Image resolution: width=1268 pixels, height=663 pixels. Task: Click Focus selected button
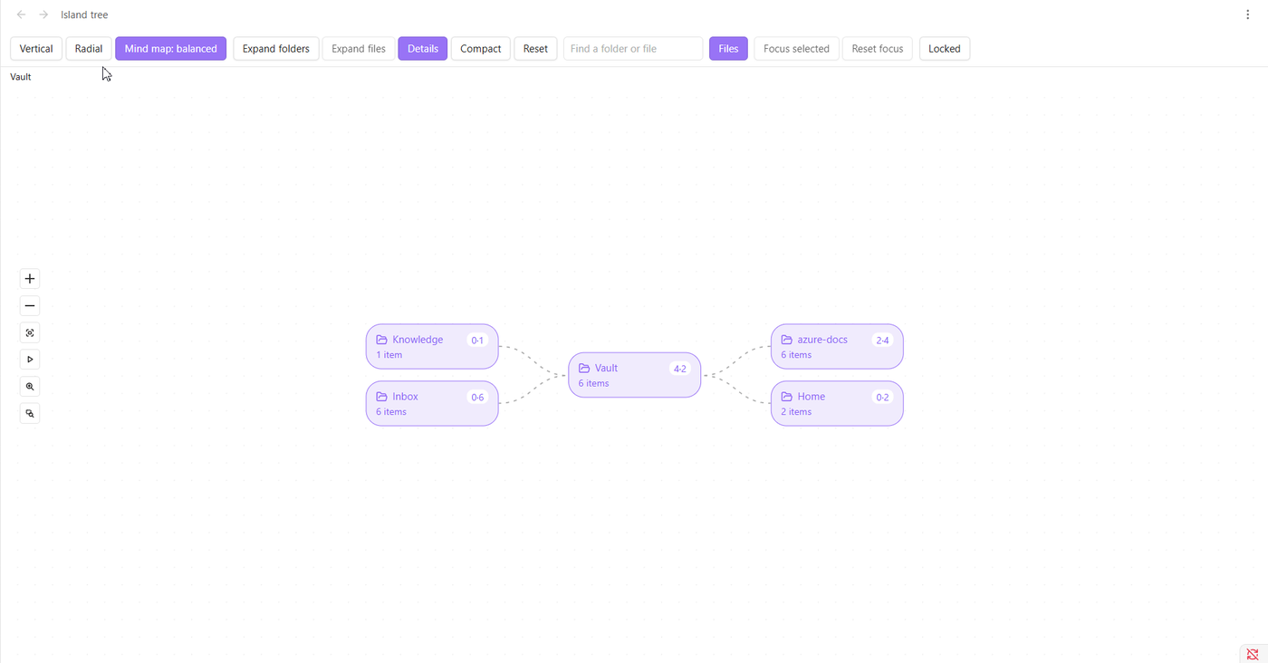pos(796,49)
